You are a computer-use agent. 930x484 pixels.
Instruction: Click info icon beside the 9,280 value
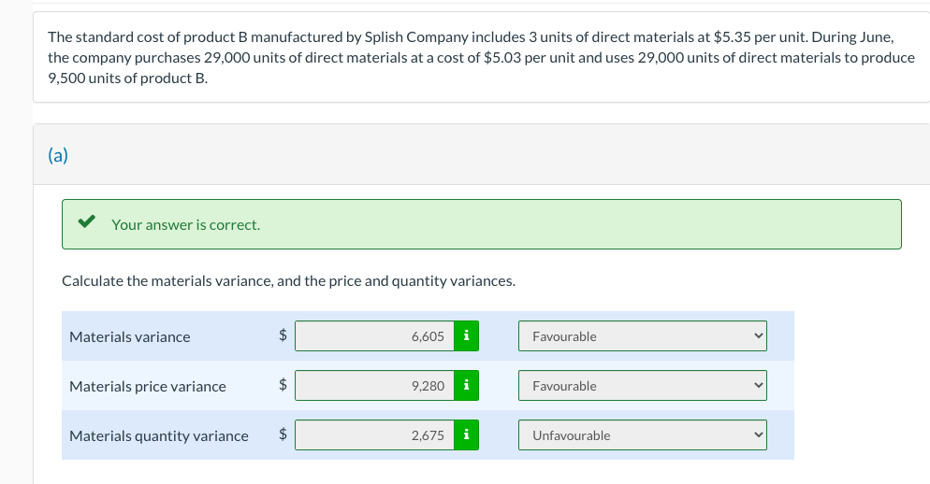(x=466, y=386)
